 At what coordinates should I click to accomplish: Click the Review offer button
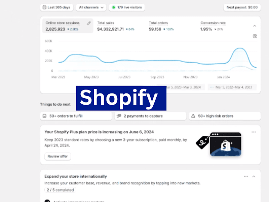click(57, 156)
